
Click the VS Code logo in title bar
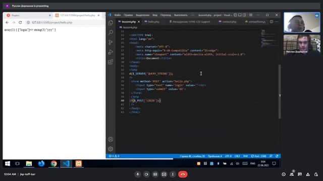pos(110,15)
